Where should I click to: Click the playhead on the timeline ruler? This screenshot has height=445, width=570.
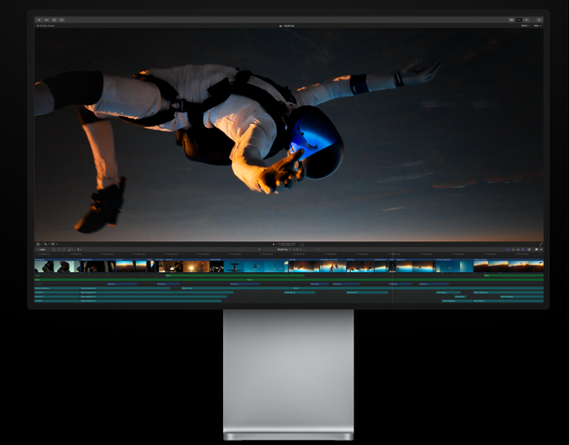pos(392,254)
